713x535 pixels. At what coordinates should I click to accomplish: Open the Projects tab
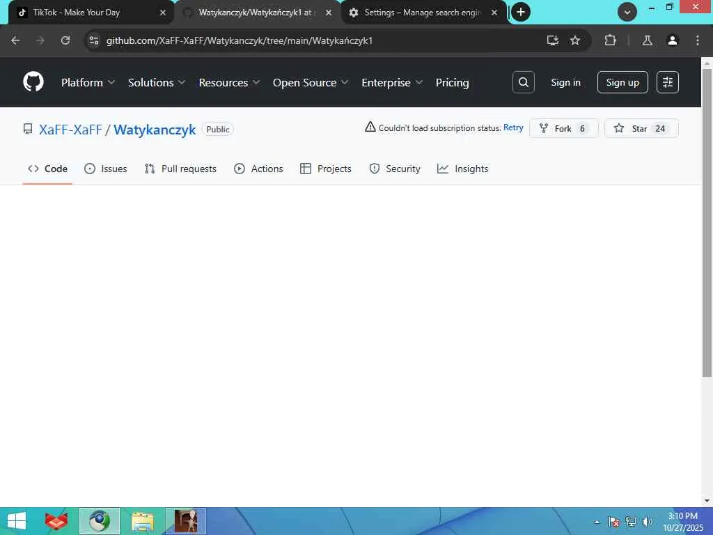[326, 169]
